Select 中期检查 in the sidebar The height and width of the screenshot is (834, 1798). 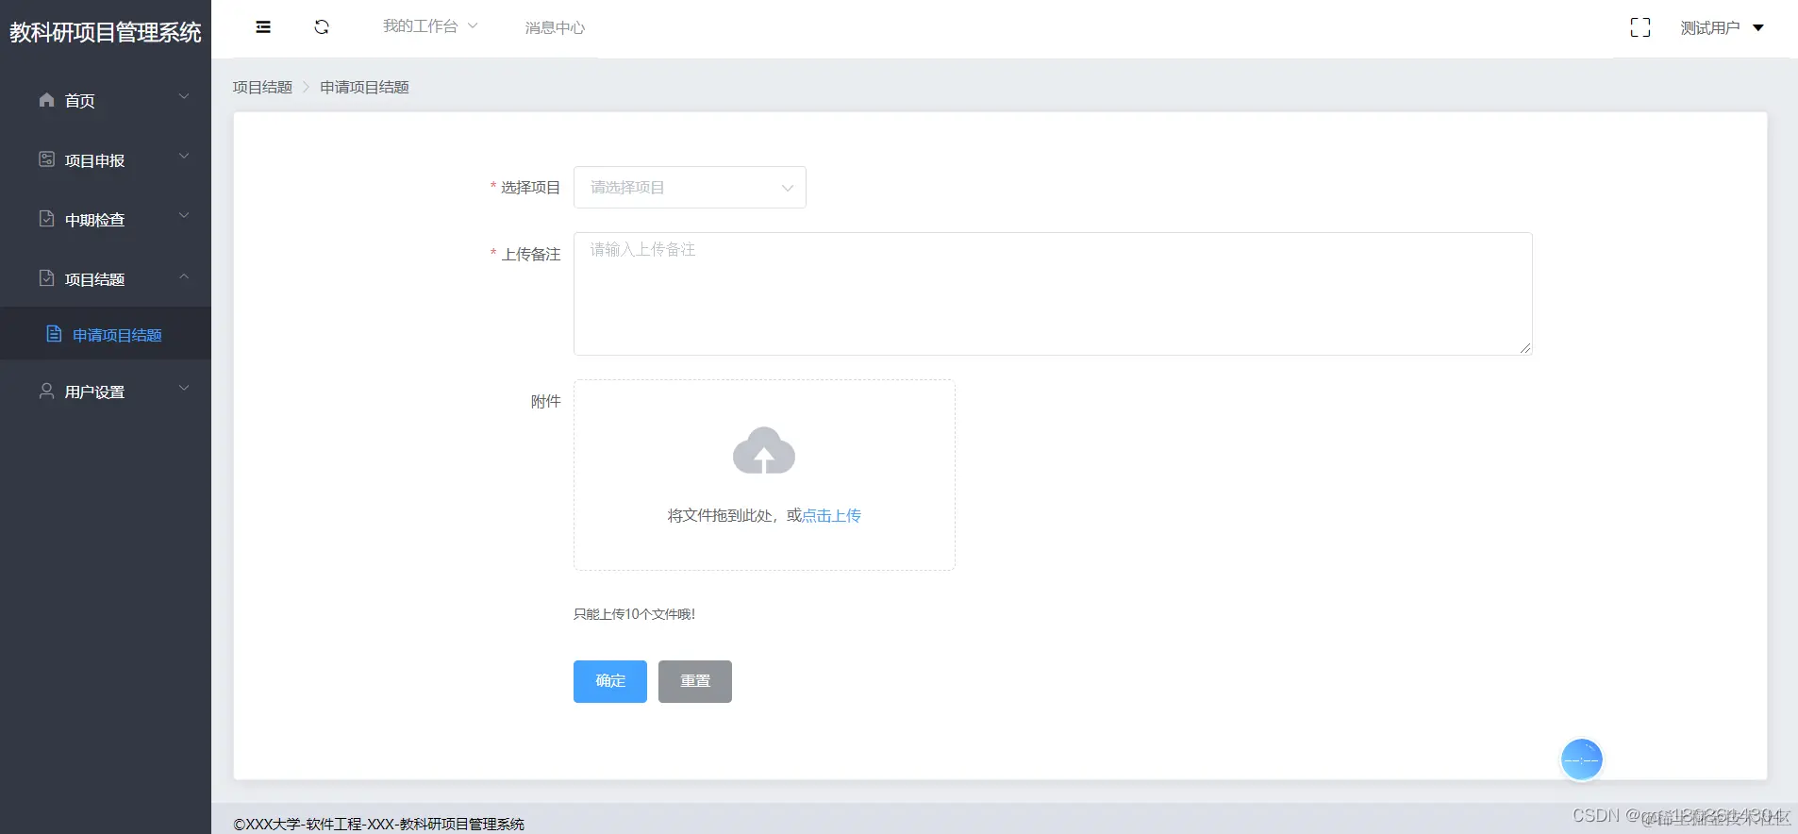[106, 220]
